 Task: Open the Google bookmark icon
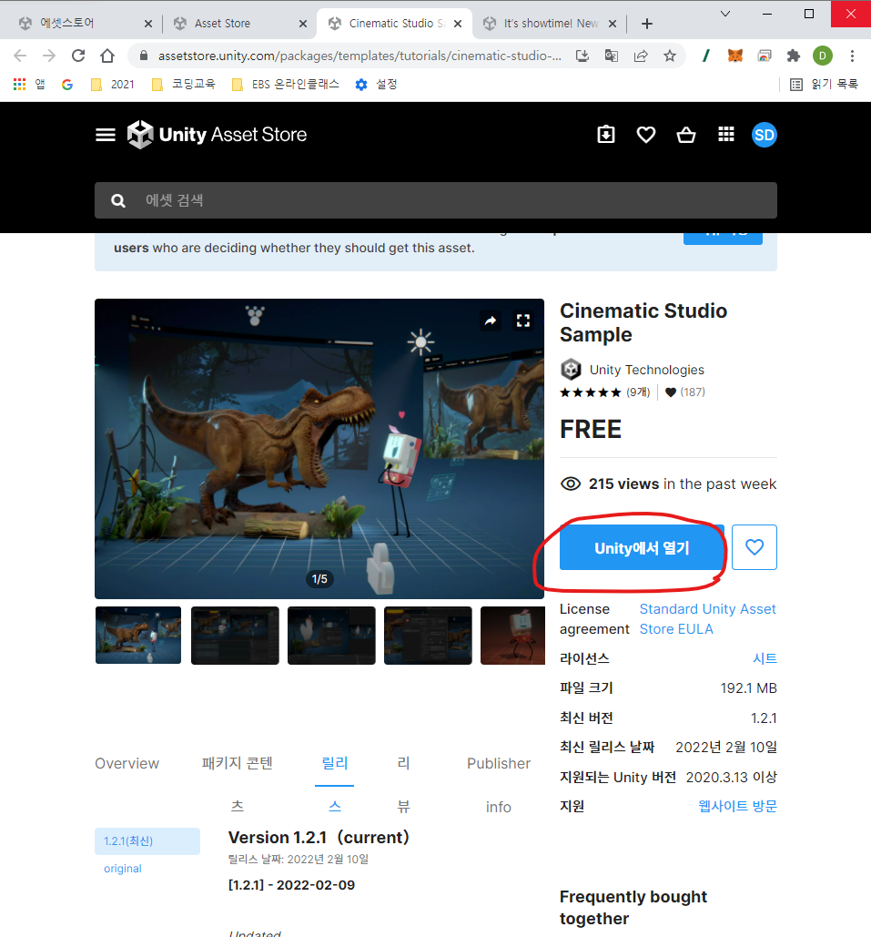coord(67,85)
